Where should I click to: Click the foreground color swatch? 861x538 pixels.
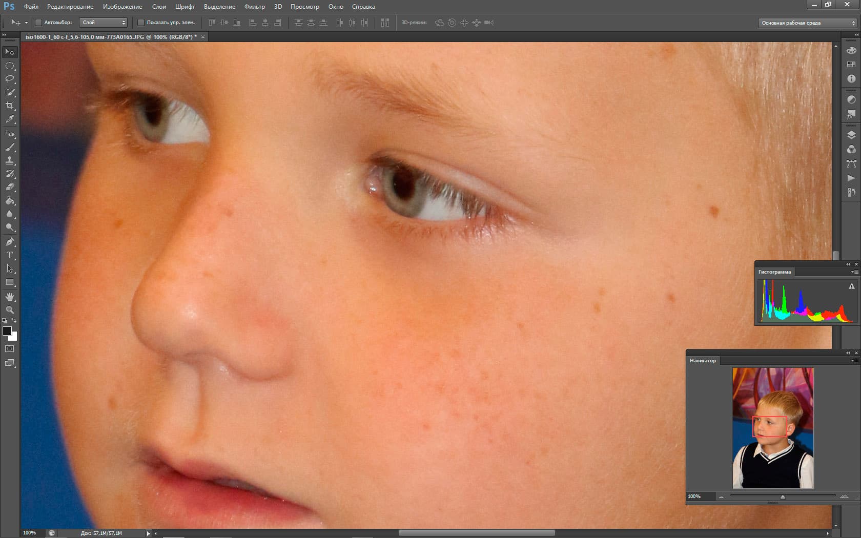7,331
